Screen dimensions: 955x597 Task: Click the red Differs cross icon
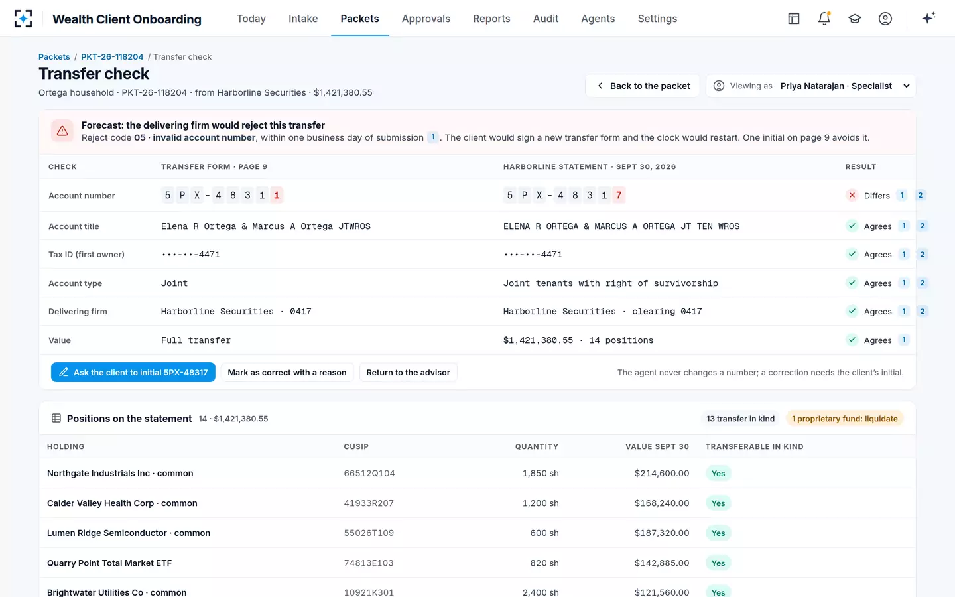852,195
